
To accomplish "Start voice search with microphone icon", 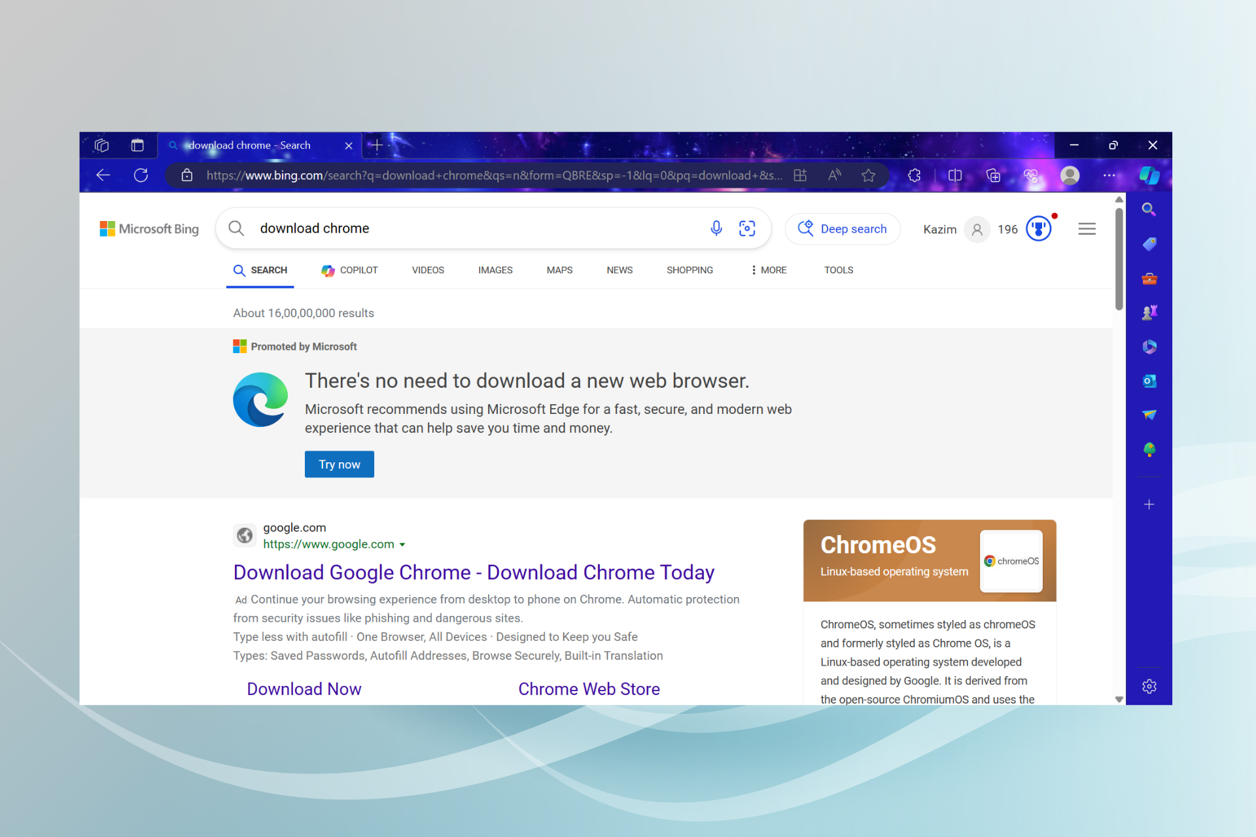I will tap(716, 228).
